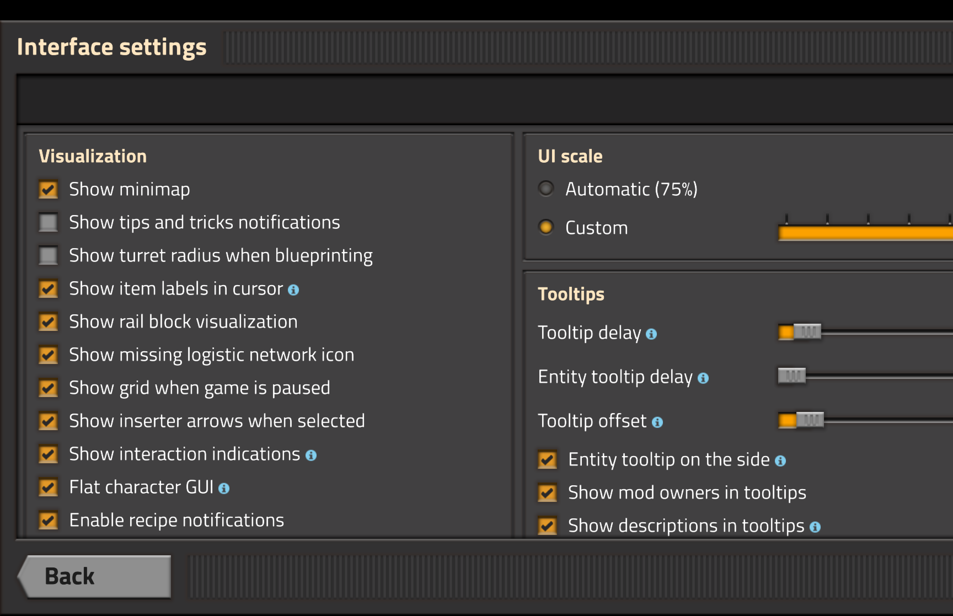This screenshot has height=616, width=953.
Task: Select the Automatic (75%) UI scale option
Action: click(x=546, y=188)
